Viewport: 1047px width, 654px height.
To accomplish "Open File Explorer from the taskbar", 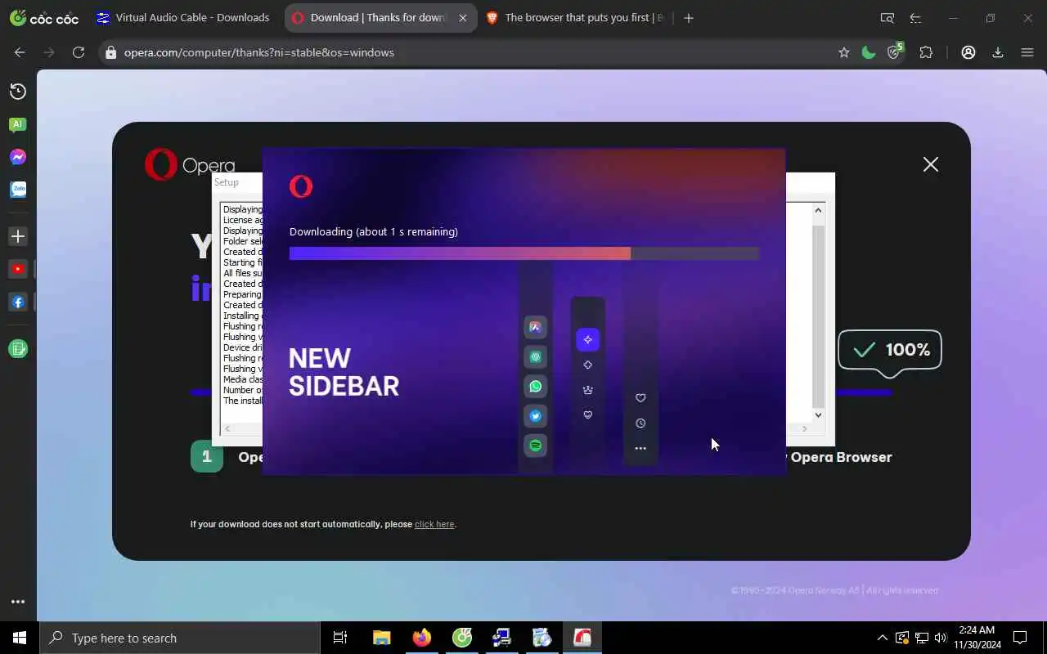I will pos(382,638).
